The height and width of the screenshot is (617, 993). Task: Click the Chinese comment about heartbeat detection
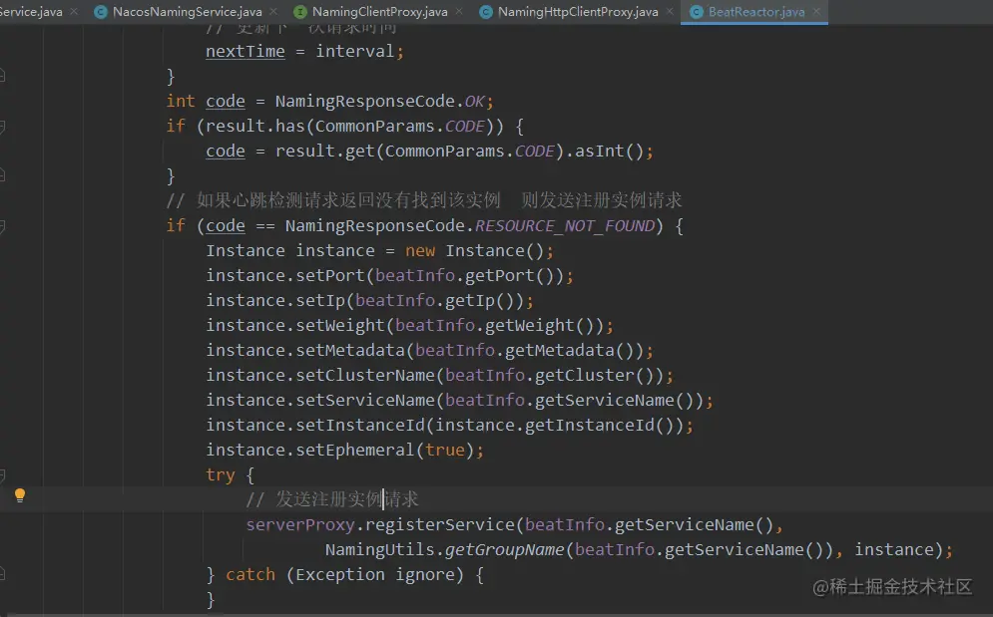[424, 200]
